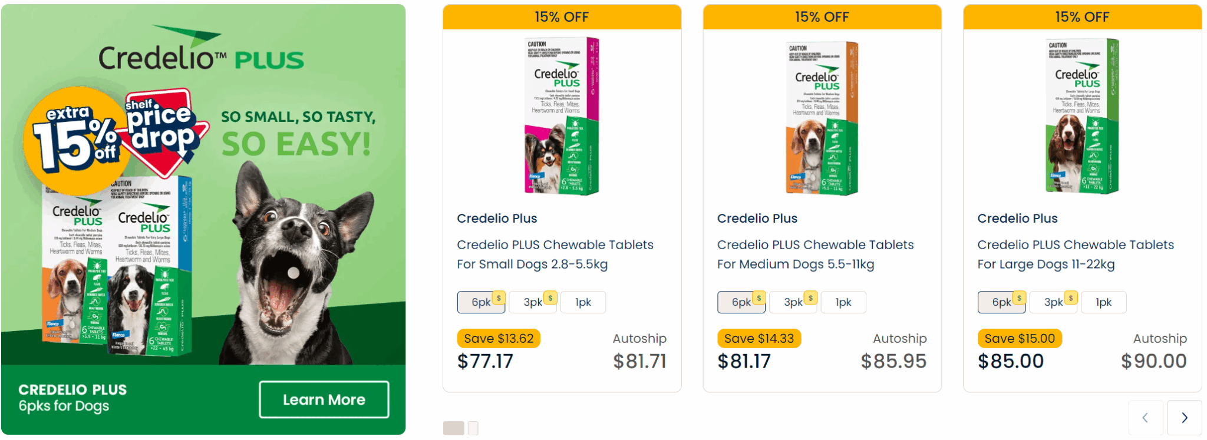Open the Large Dogs product box image

(x=1082, y=116)
